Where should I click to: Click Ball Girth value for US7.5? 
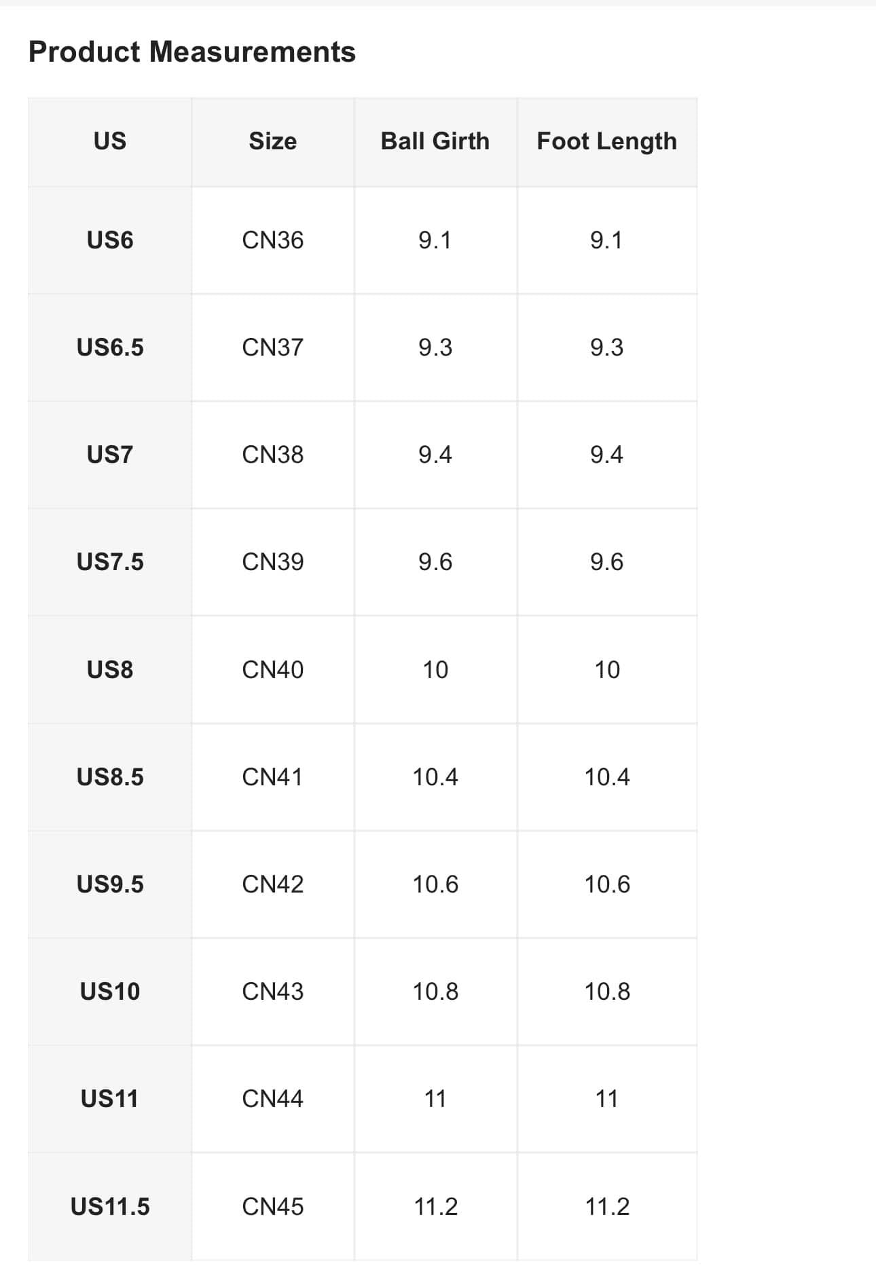tap(435, 562)
